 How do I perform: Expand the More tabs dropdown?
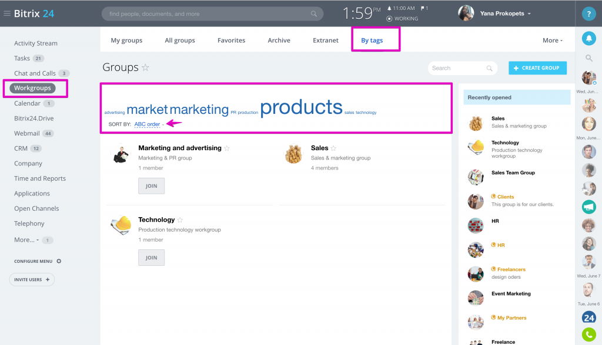(x=553, y=40)
